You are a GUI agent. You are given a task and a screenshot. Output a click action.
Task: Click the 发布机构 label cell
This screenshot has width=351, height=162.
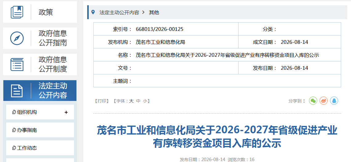(x=120, y=42)
